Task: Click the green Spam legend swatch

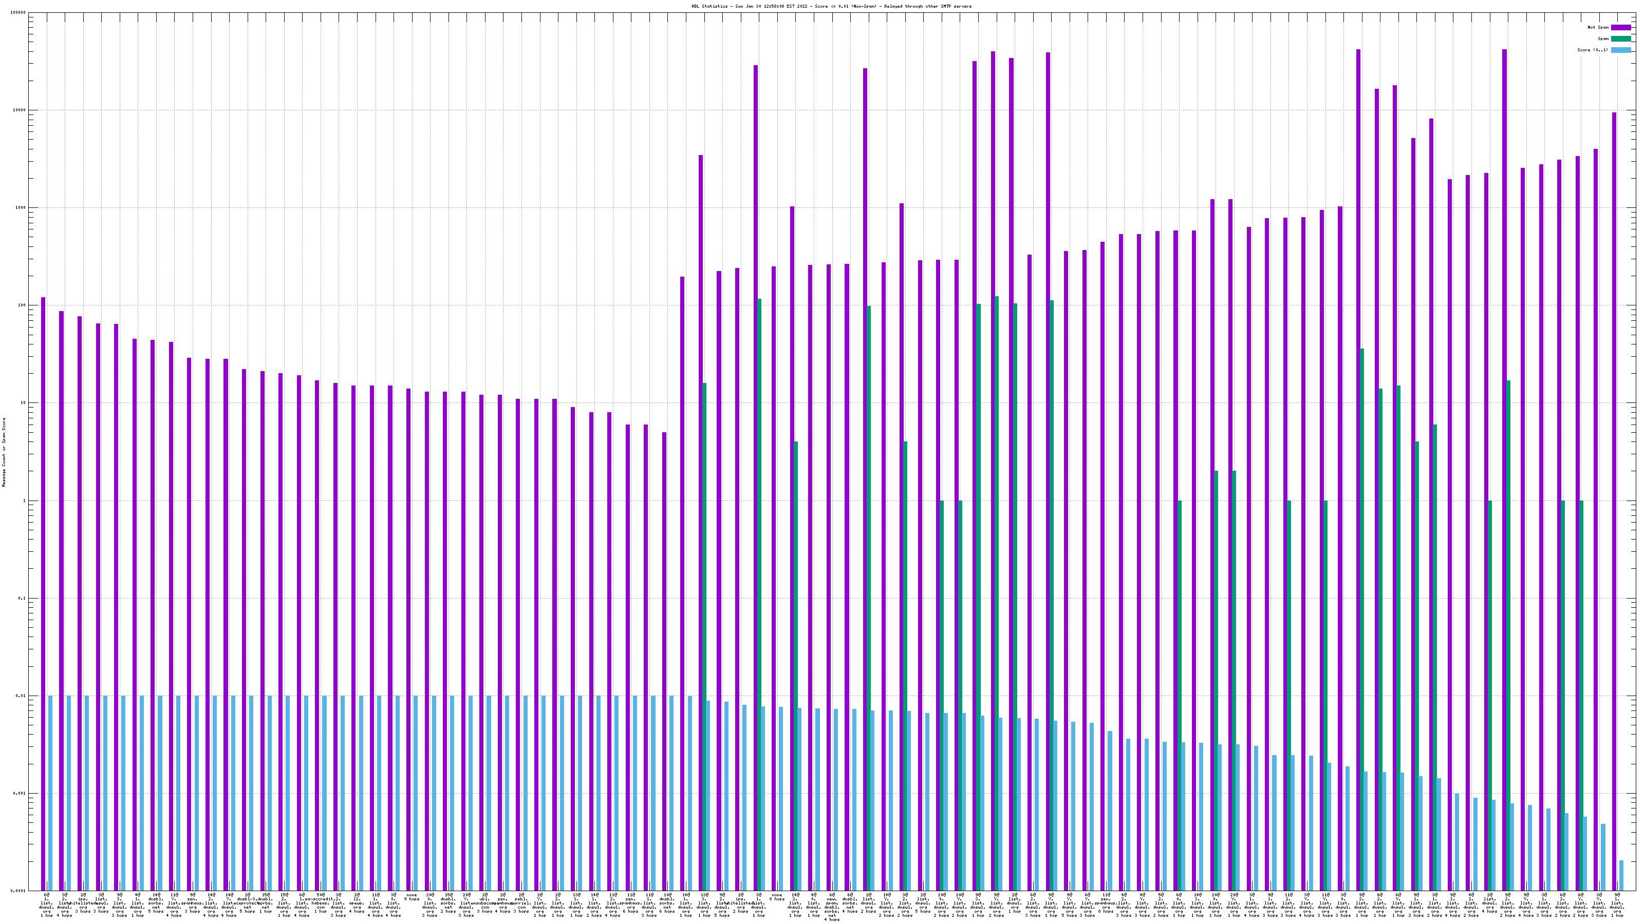Action: [1621, 39]
